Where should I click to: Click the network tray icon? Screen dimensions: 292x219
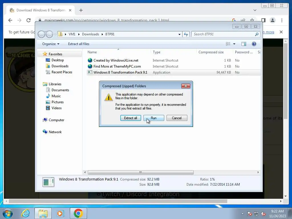(256, 214)
